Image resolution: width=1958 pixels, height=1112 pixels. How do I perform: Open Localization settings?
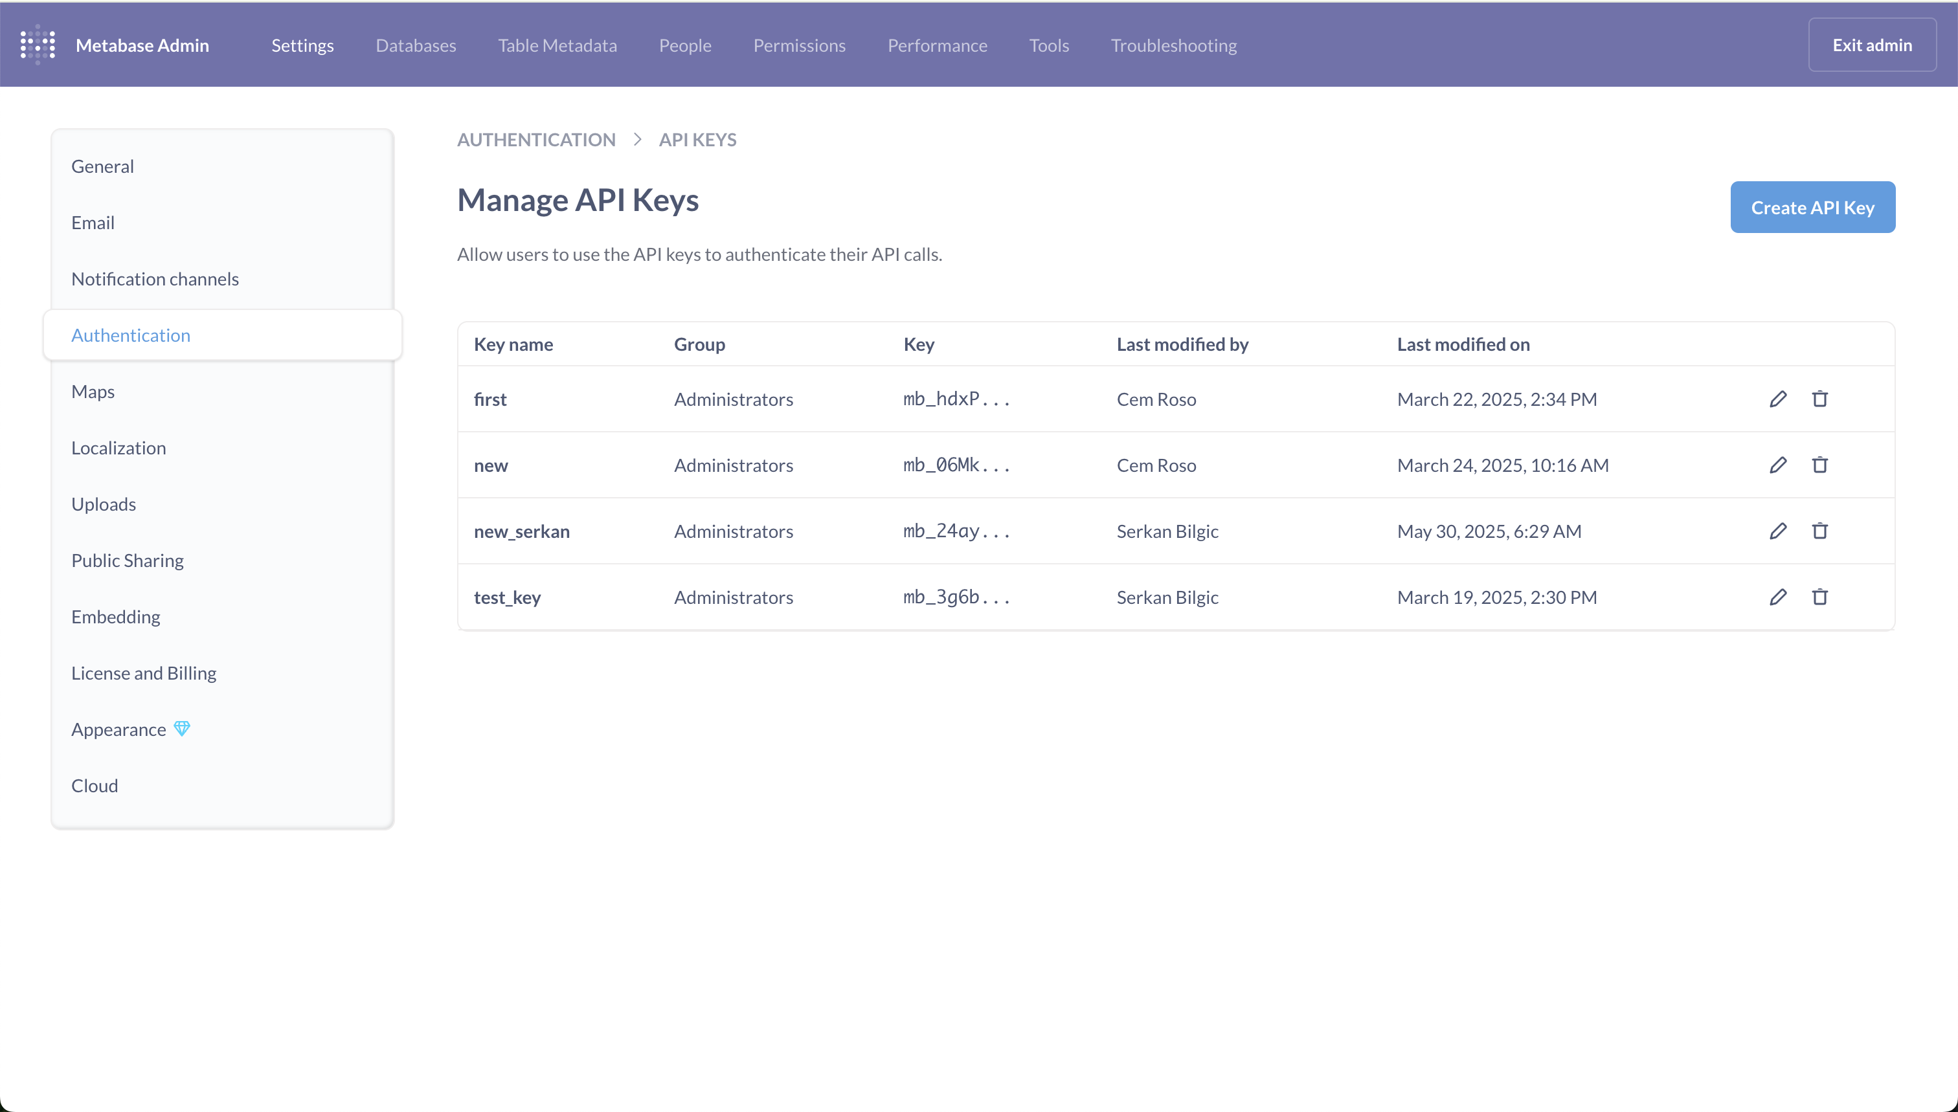click(x=222, y=447)
